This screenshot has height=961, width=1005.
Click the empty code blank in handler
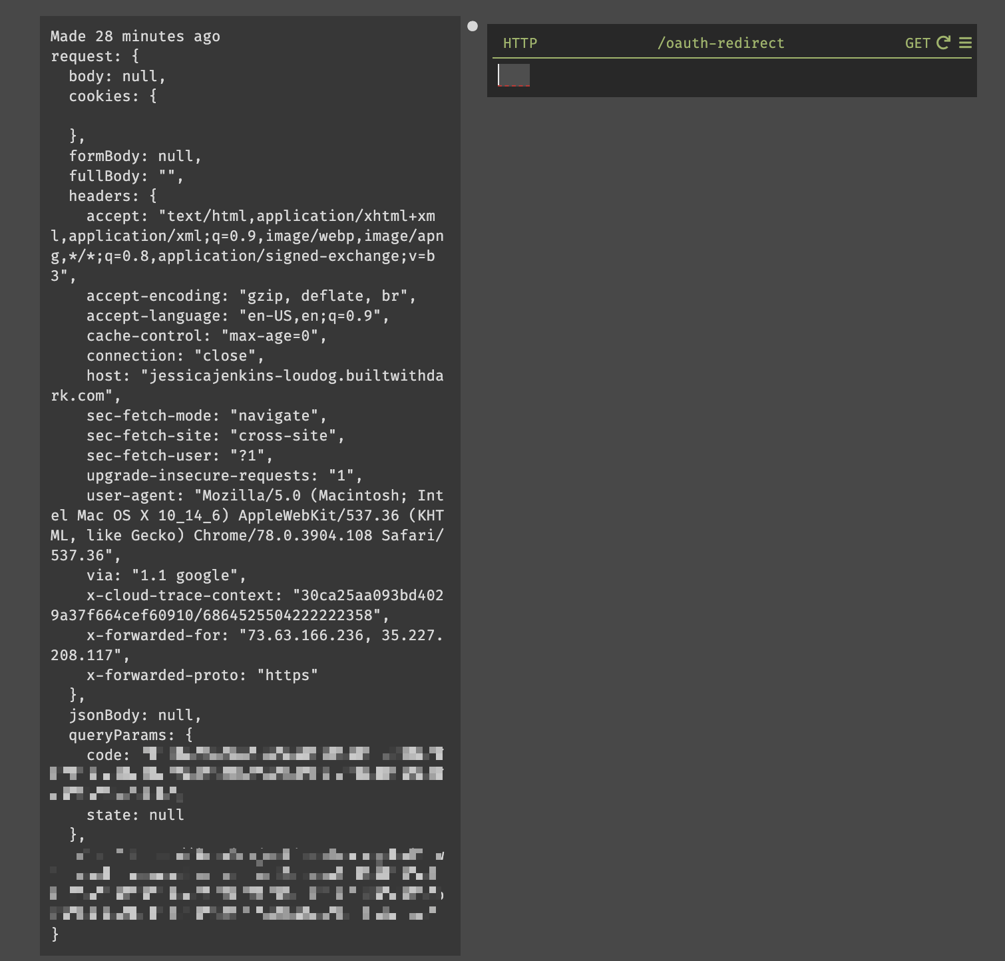coord(514,75)
